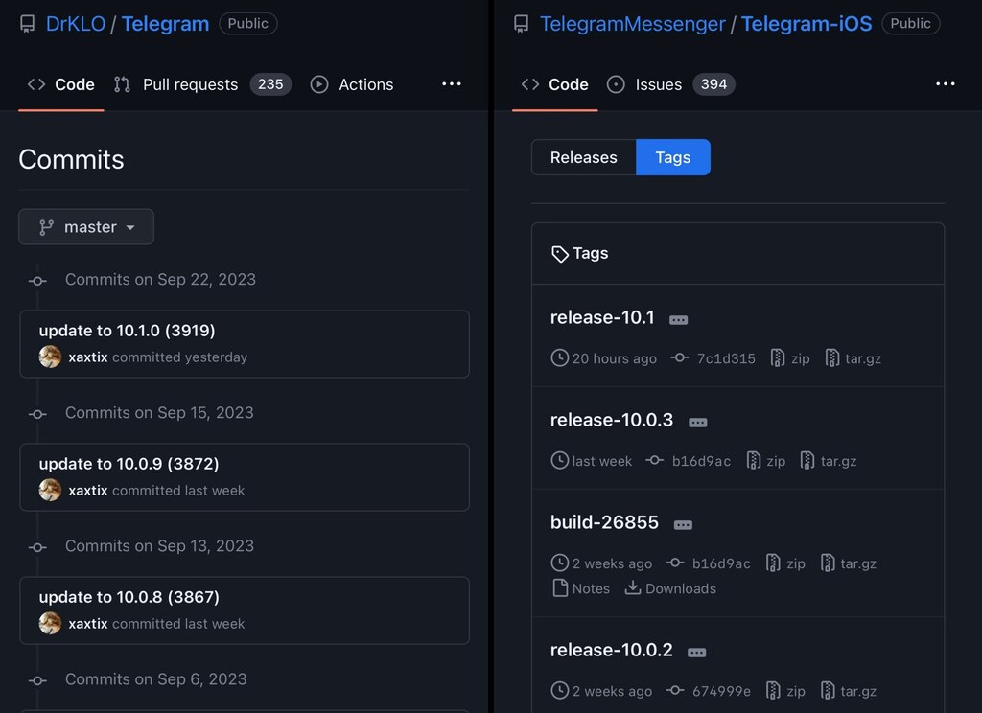Click the Public badge next to Telegram-iOS
The width and height of the screenshot is (982, 713).
pos(911,24)
